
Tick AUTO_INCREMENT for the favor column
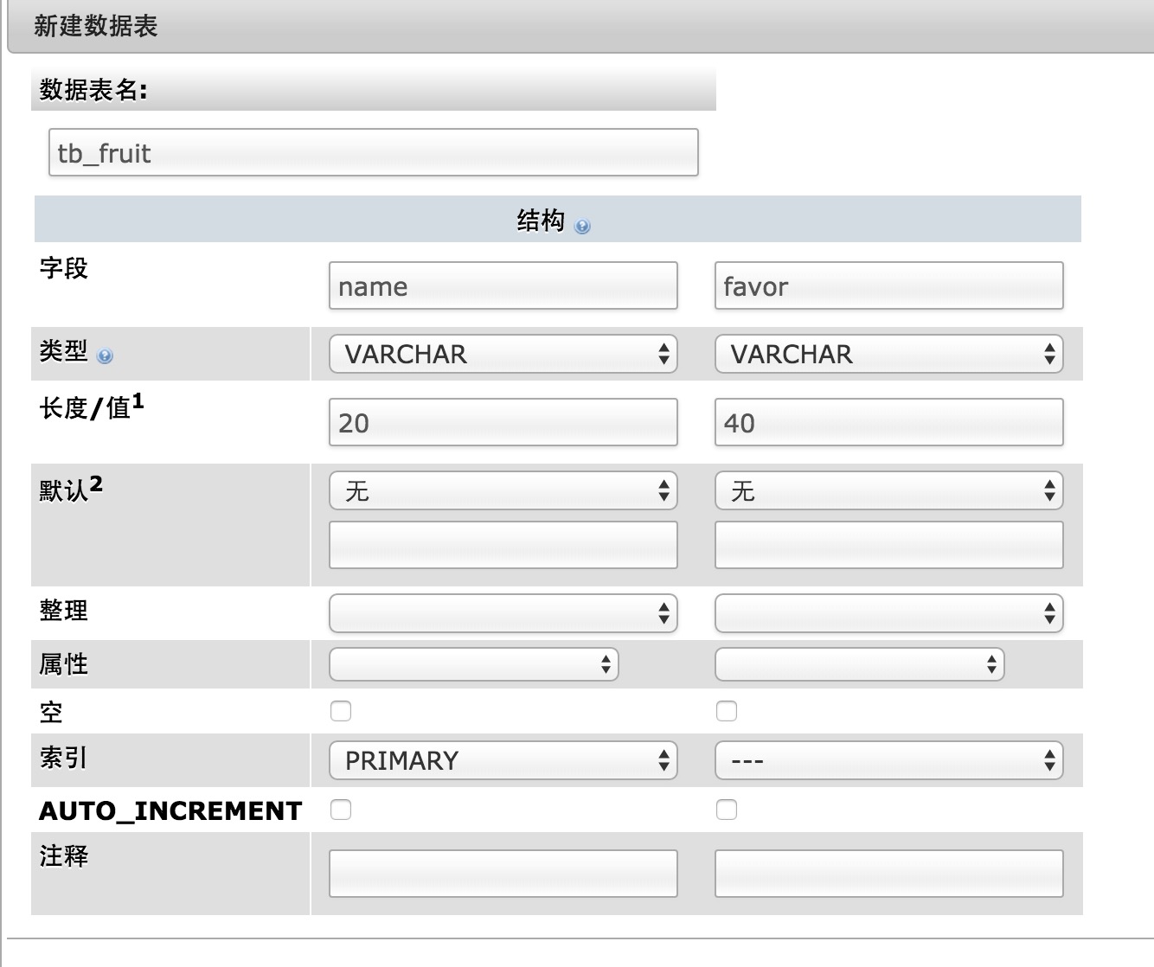727,810
